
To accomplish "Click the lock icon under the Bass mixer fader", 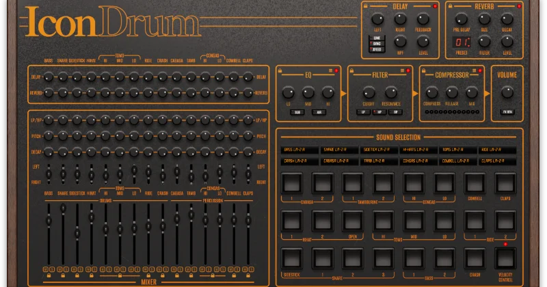I will point(49,275).
